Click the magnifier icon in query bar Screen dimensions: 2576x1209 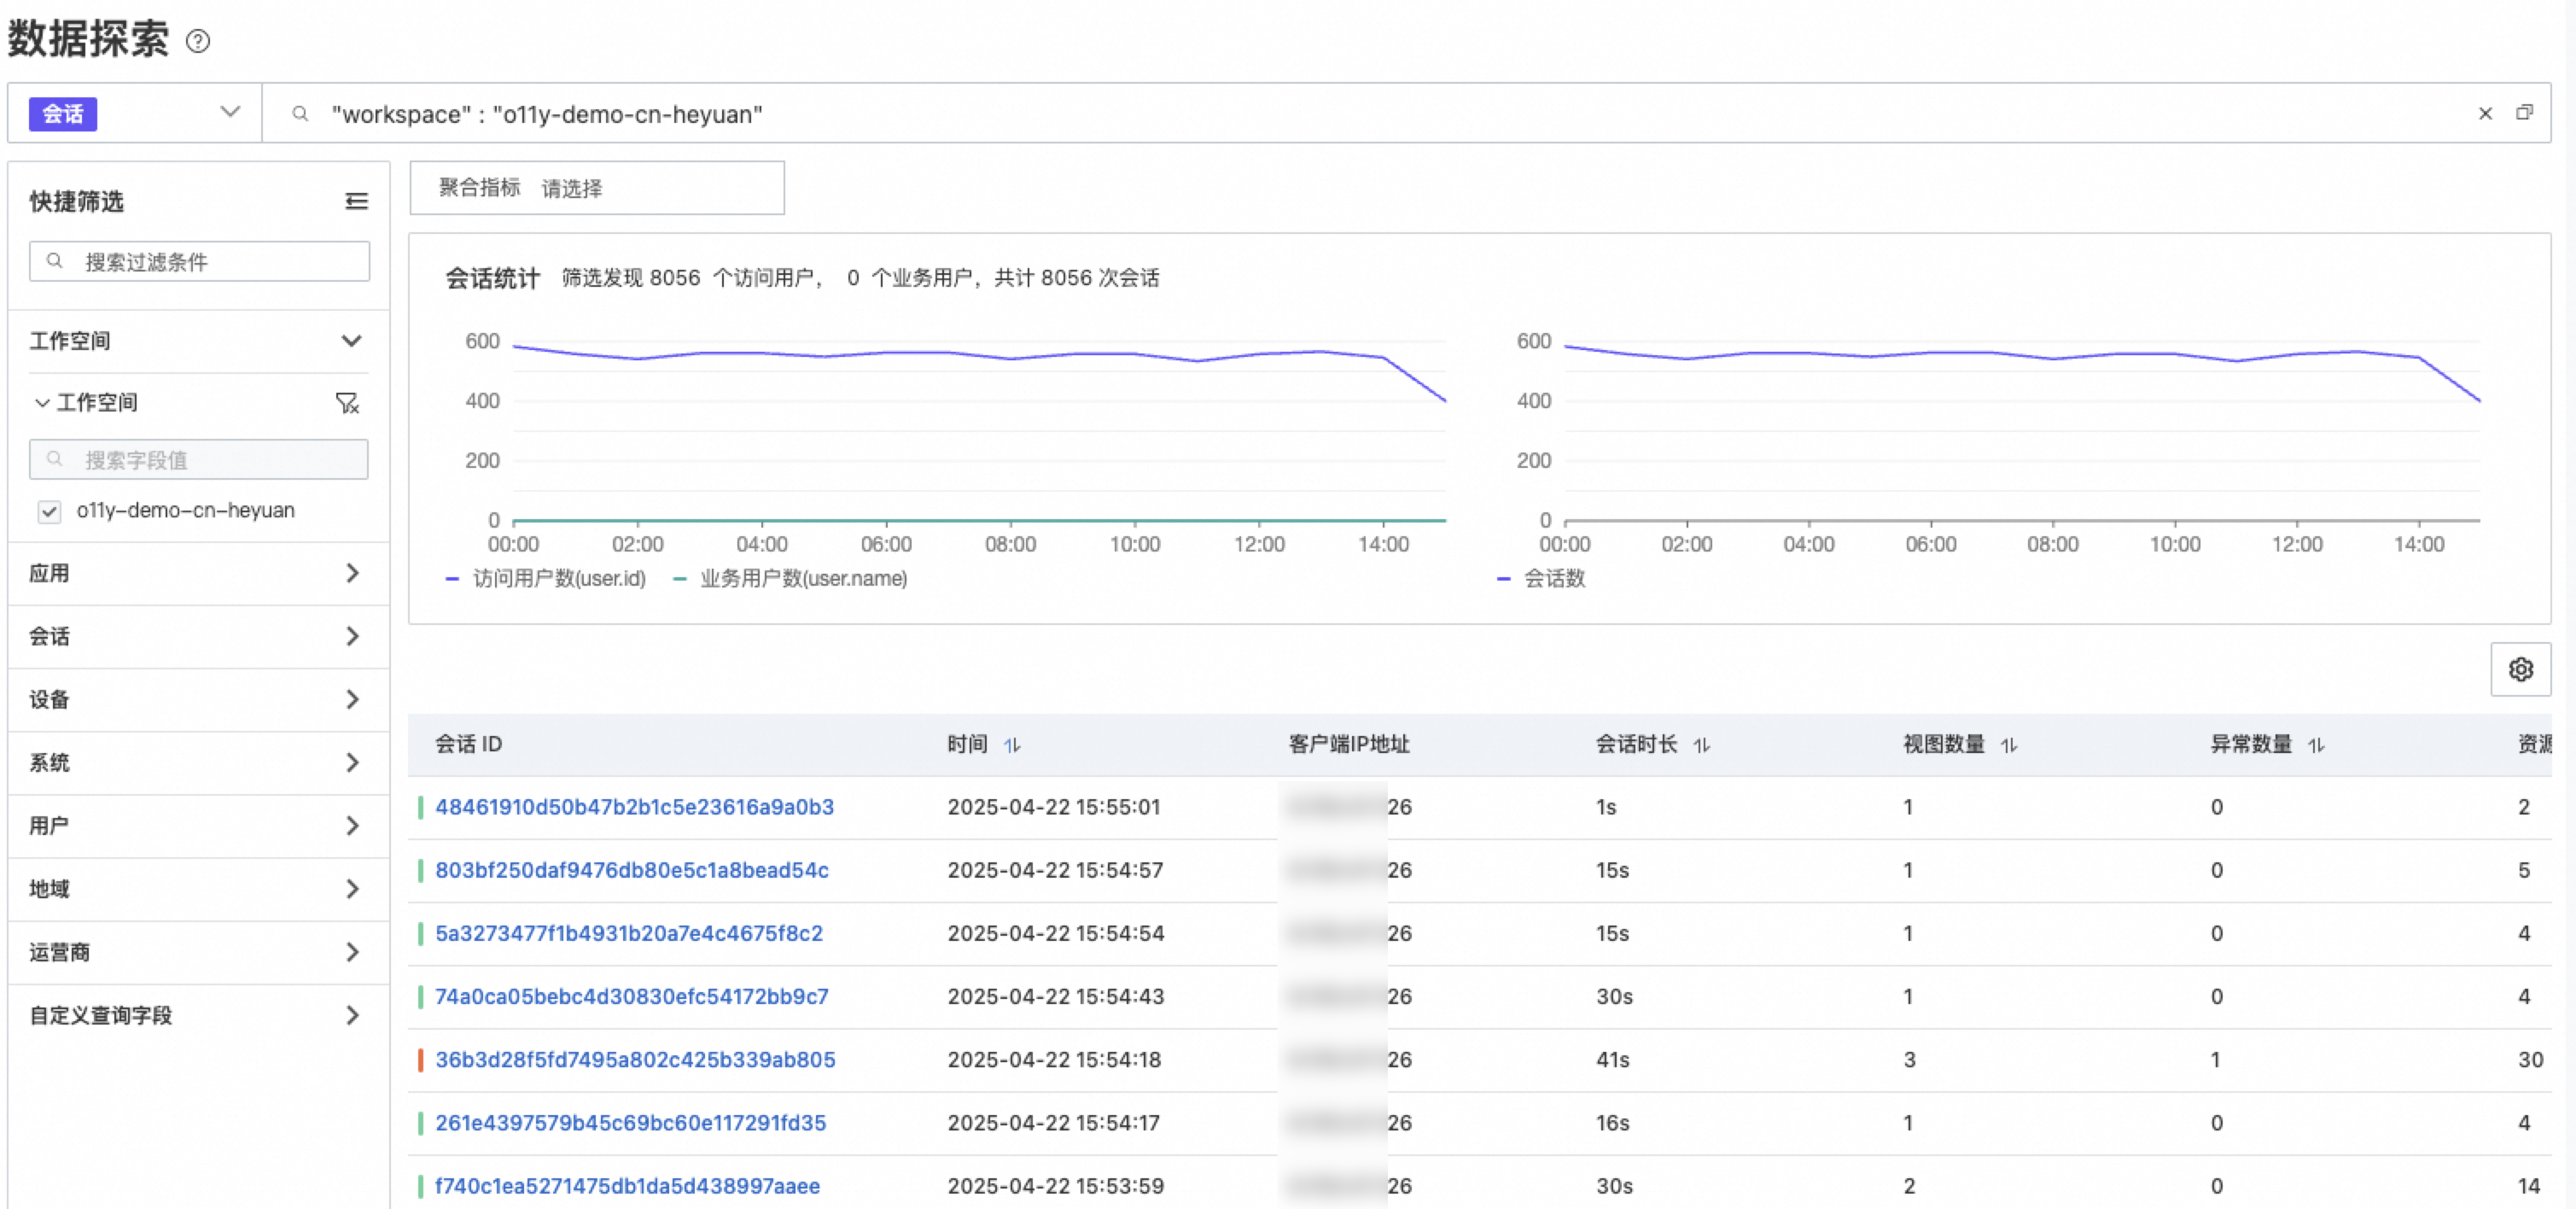pos(299,114)
